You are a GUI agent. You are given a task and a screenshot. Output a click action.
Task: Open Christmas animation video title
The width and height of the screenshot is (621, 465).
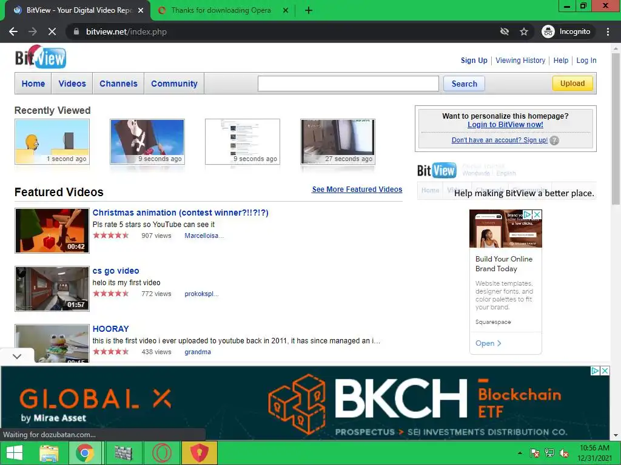[x=180, y=213]
